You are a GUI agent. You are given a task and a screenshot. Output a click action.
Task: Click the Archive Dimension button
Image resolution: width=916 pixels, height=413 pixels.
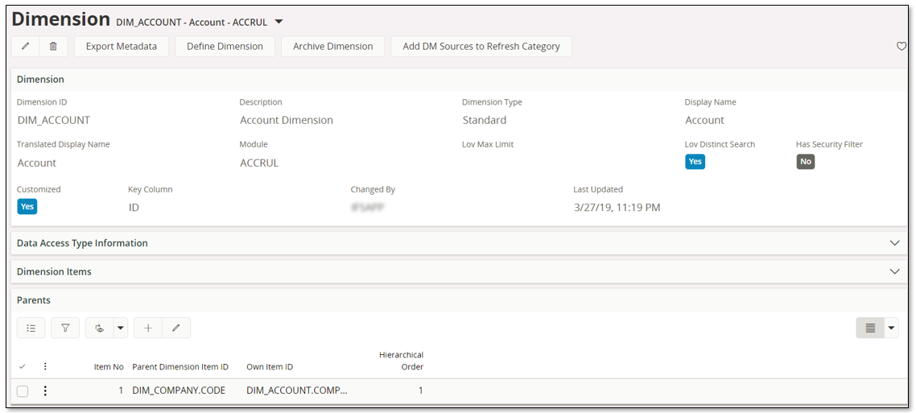pos(332,47)
